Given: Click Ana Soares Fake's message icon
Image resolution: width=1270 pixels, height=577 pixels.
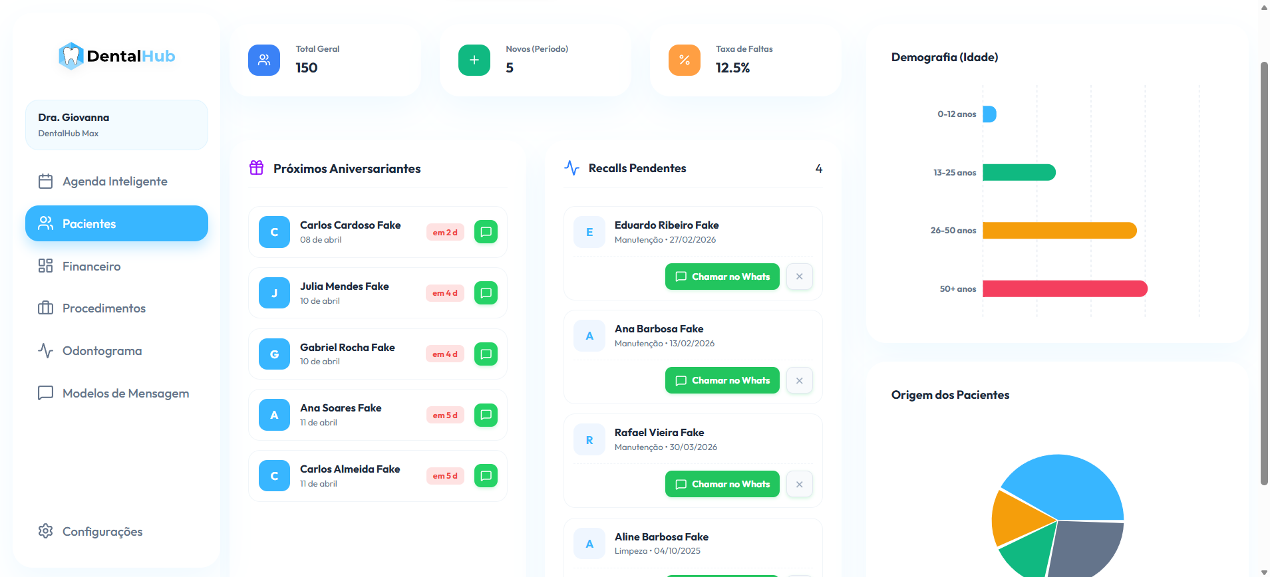Looking at the screenshot, I should coord(486,415).
